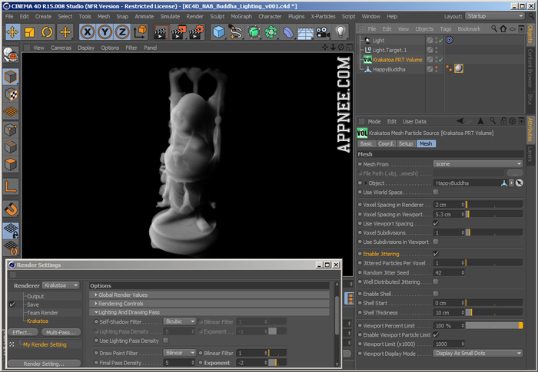Expand the Rendering Controls section
The height and width of the screenshot is (372, 538).
coord(209,304)
